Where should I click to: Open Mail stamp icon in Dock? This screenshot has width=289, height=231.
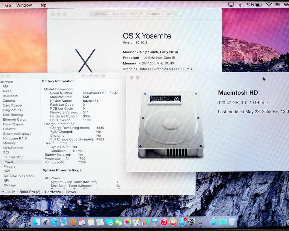click(64, 222)
